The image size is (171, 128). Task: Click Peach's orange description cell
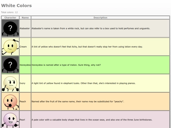[x=100, y=101]
